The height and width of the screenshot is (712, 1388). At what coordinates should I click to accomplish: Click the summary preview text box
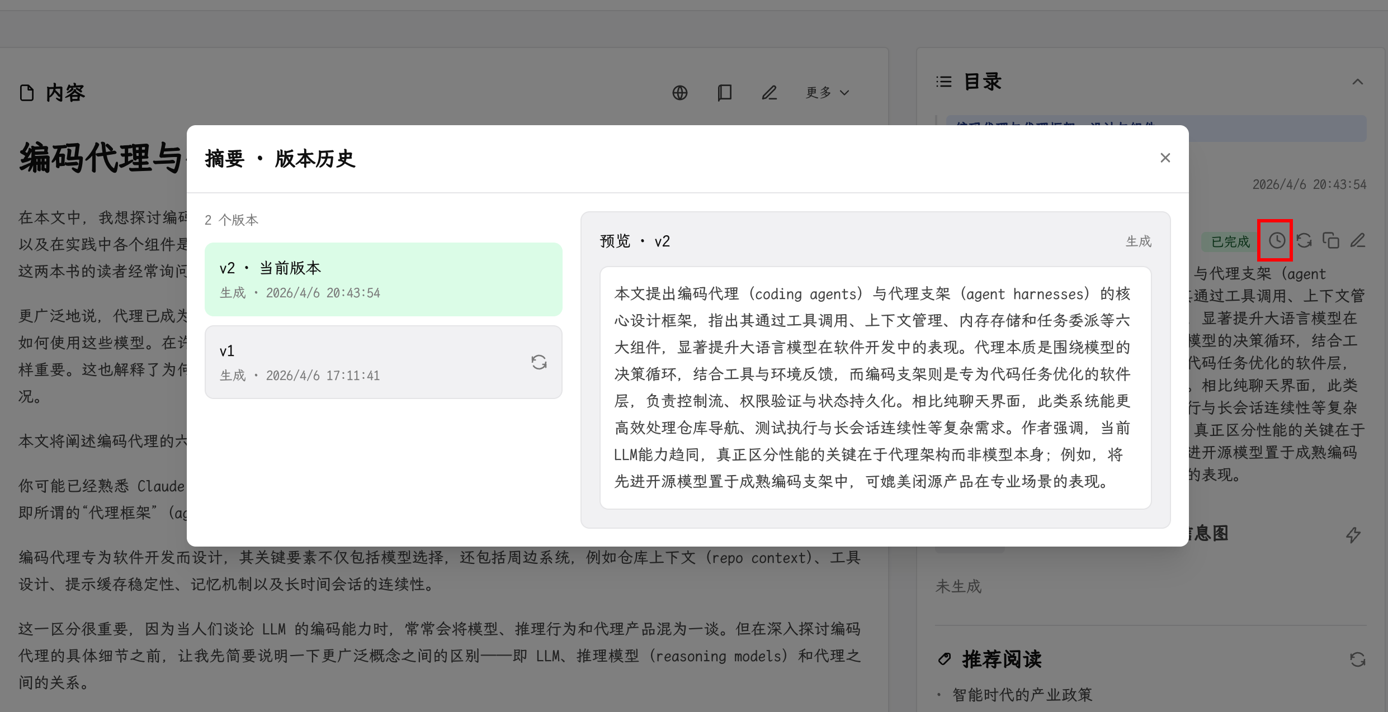coord(875,387)
